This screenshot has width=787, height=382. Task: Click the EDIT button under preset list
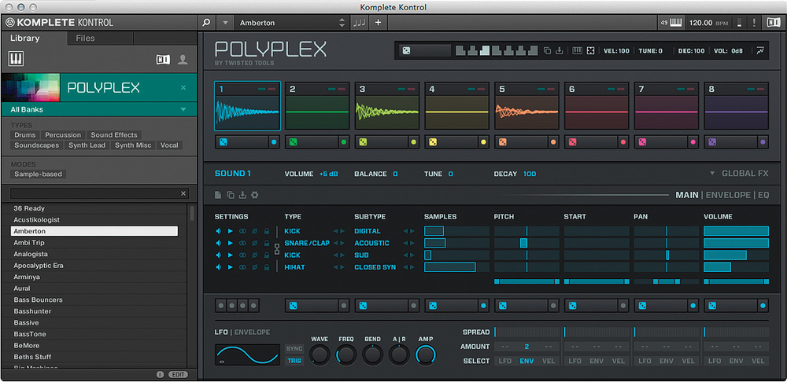click(x=178, y=374)
